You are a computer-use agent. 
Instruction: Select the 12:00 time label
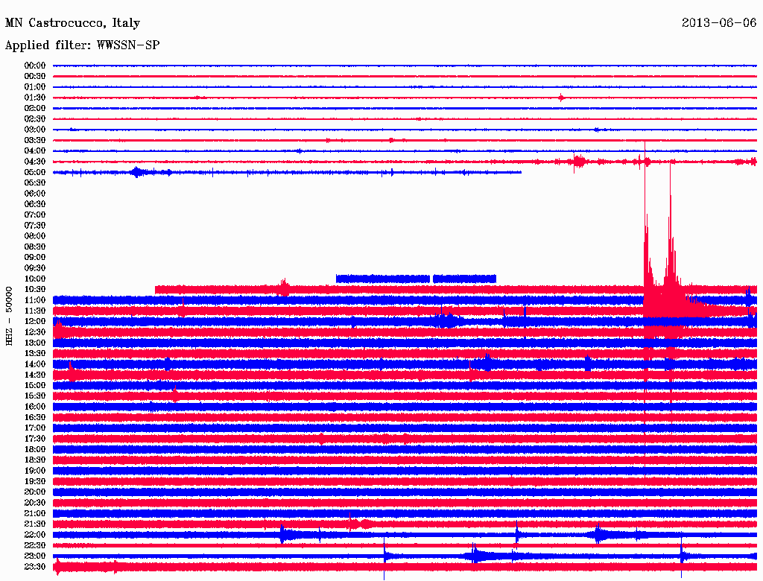(35, 322)
